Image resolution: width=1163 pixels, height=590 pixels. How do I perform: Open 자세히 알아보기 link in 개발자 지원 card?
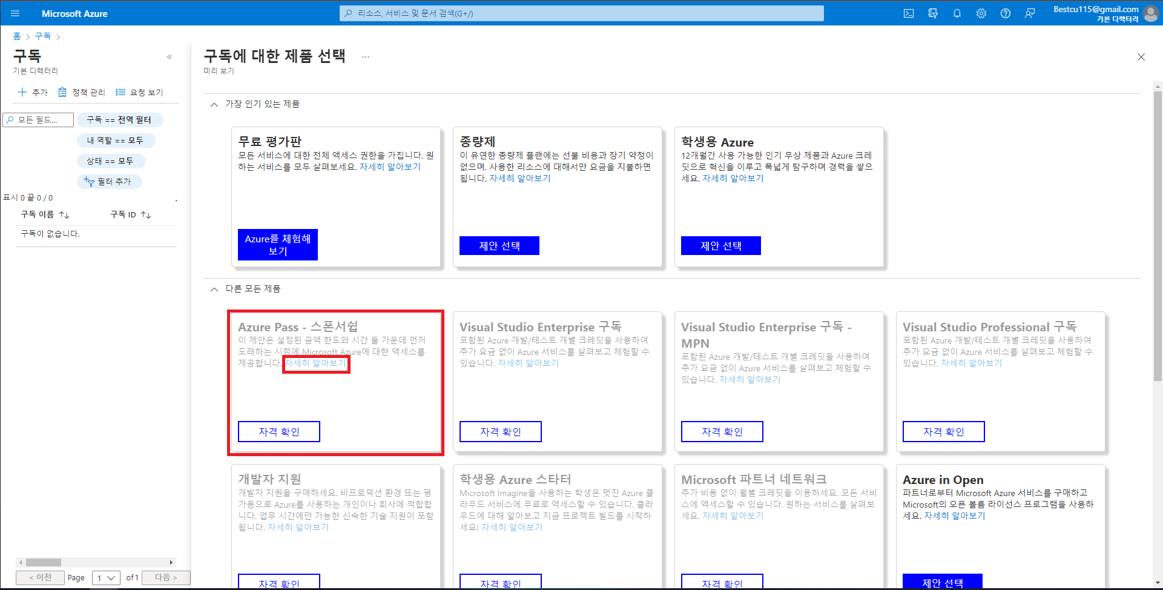[298, 527]
